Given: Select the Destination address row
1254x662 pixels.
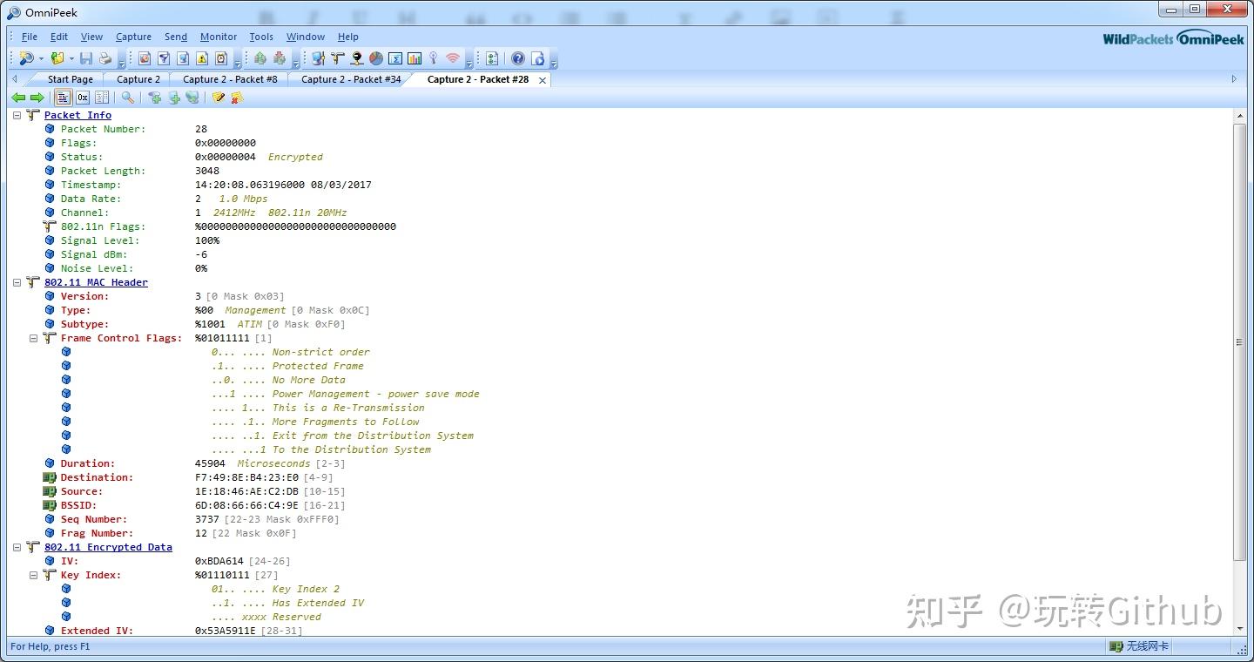Looking at the screenshot, I should pos(188,477).
